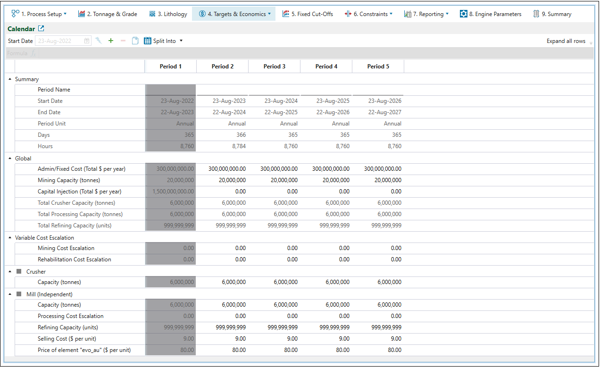Click the Constraints tab icon
This screenshot has width=600, height=368.
point(348,14)
